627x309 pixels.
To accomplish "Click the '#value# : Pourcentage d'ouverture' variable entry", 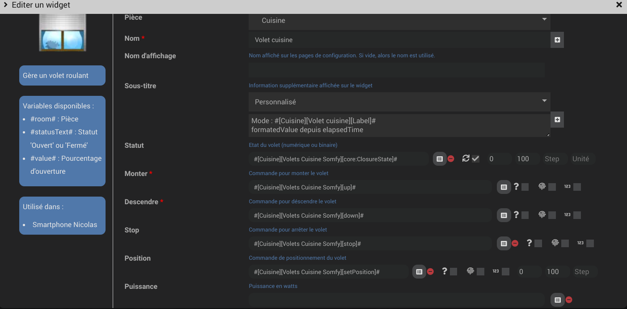I will (66, 165).
